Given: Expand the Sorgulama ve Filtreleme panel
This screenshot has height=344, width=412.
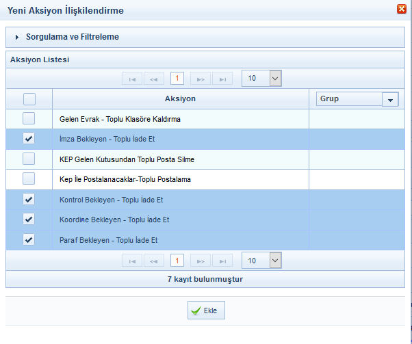Looking at the screenshot, I should coord(72,37).
